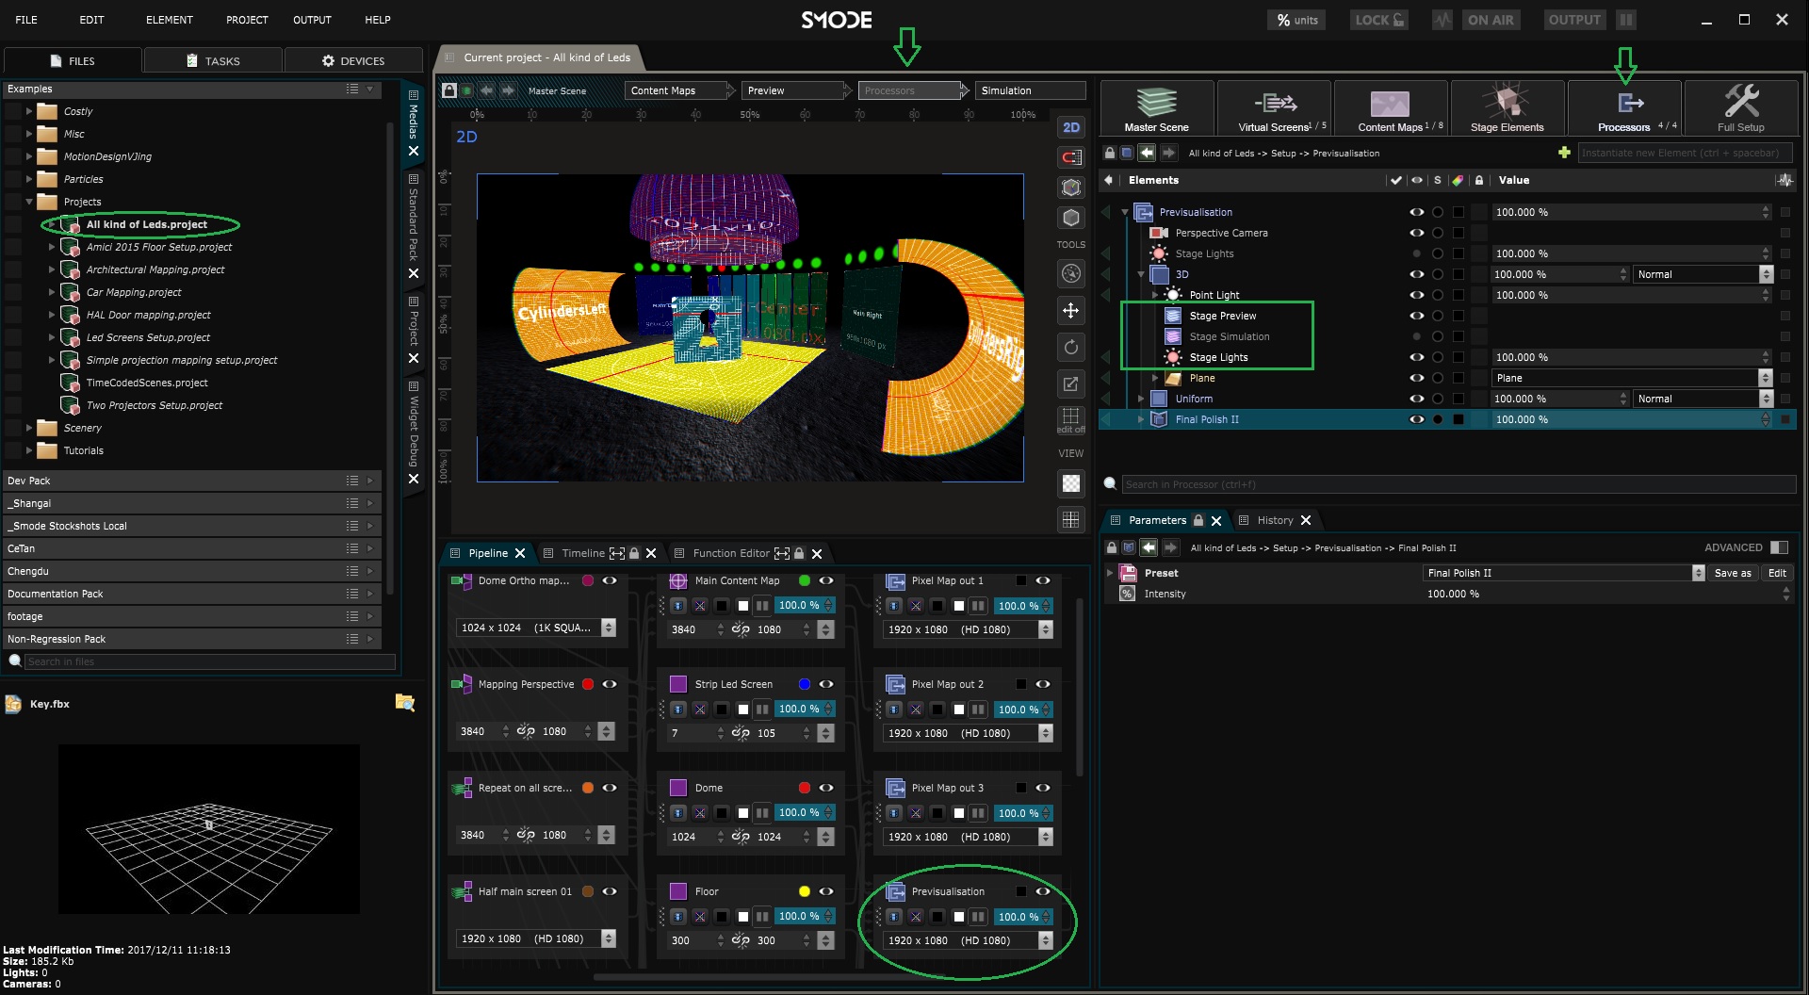Viewport: 1809px width, 995px height.
Task: Toggle eye on Previsualisation pipeline node
Action: click(1043, 891)
